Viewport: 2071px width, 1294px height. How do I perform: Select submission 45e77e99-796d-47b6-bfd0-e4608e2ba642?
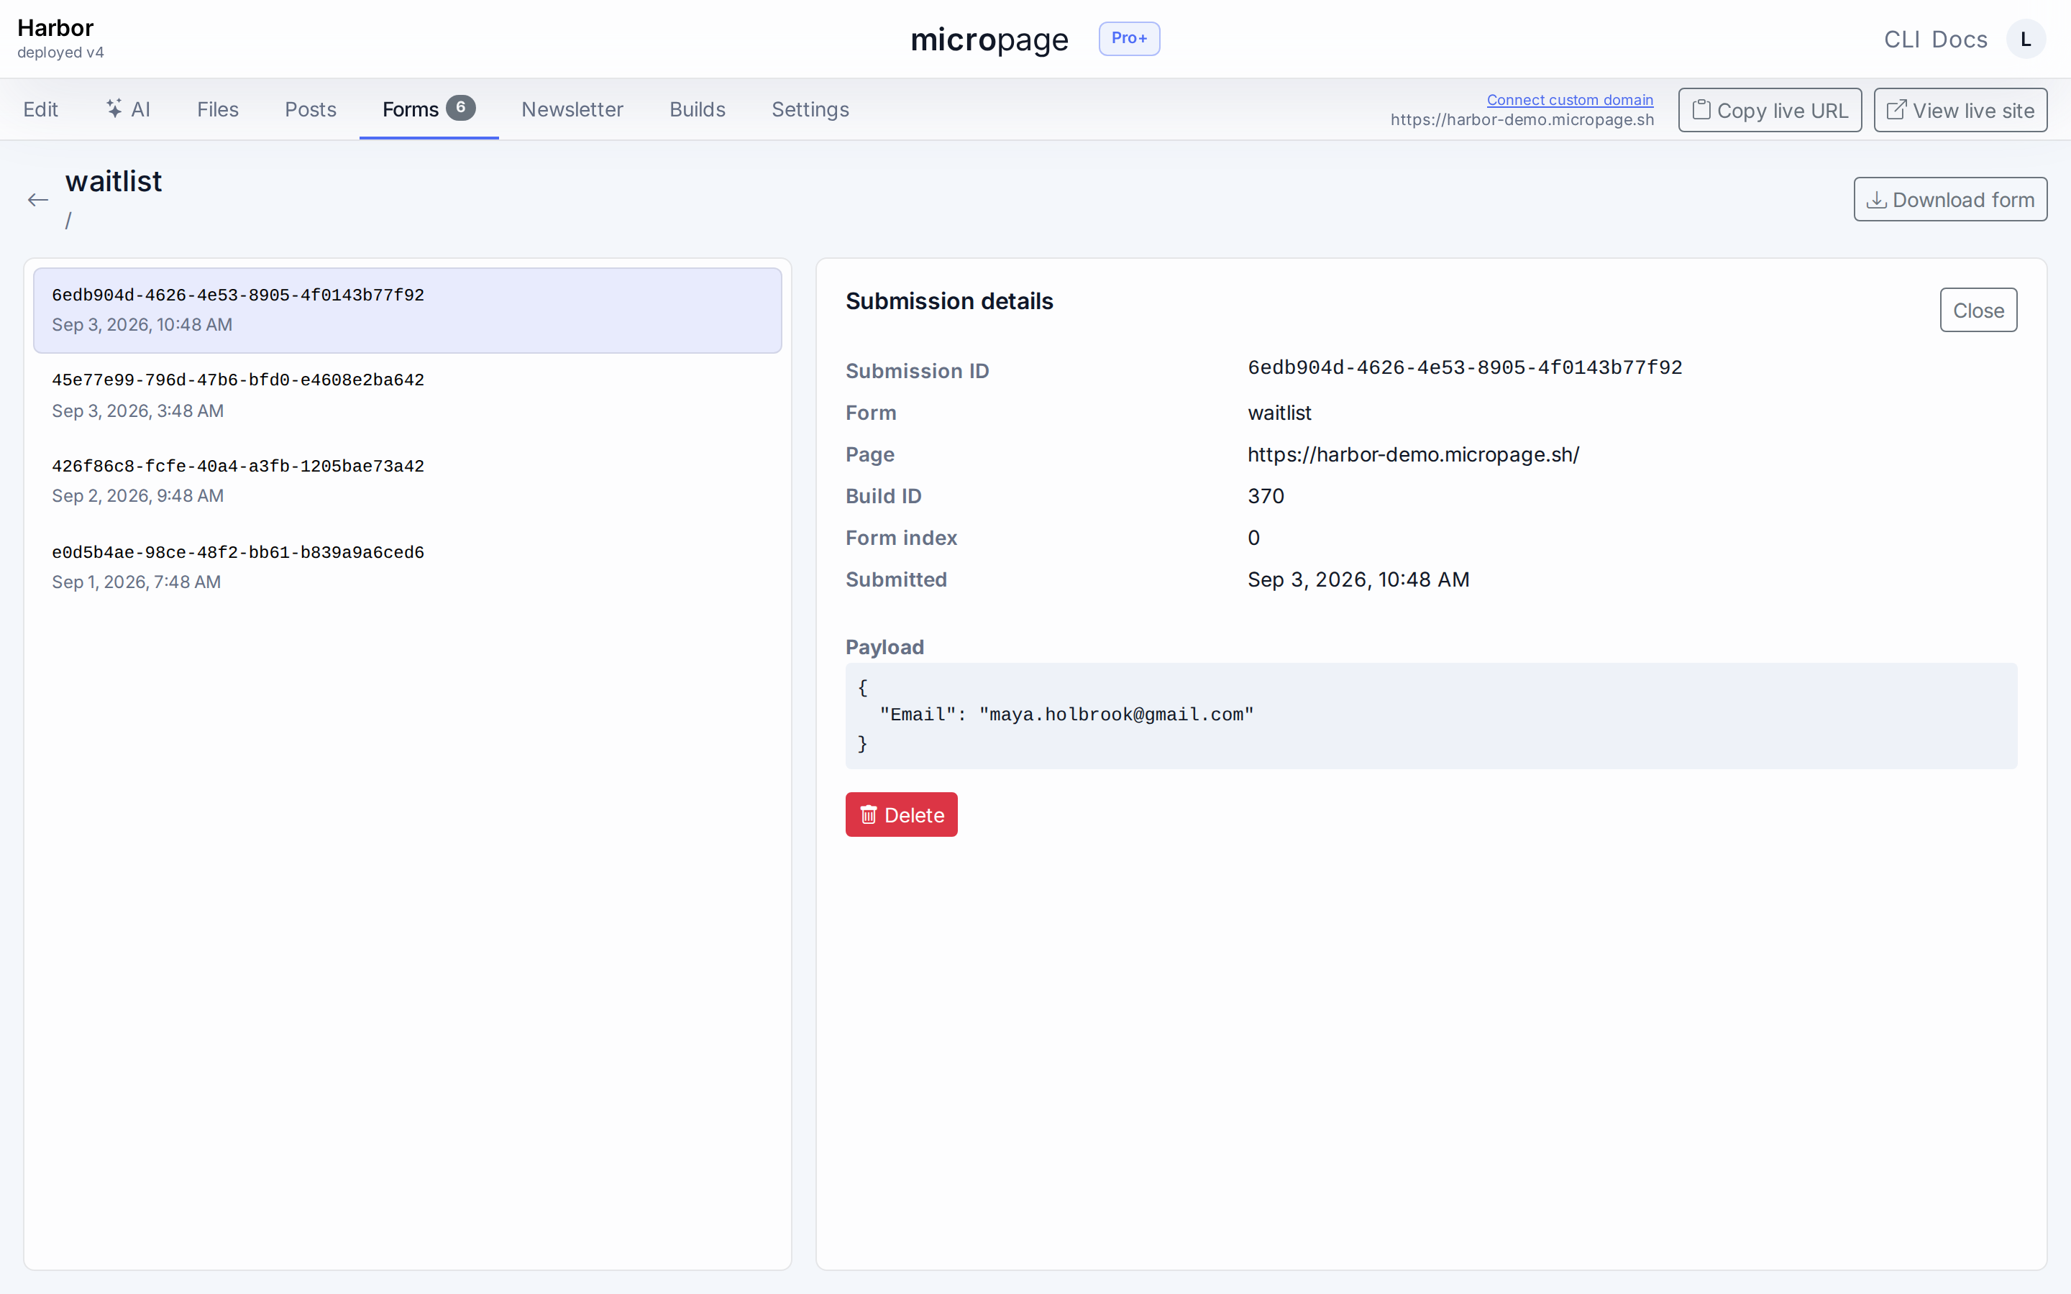(407, 395)
